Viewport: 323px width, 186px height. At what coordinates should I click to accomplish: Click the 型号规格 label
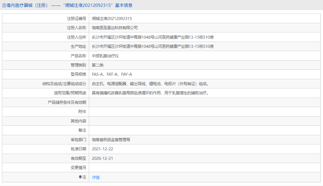tap(78, 74)
